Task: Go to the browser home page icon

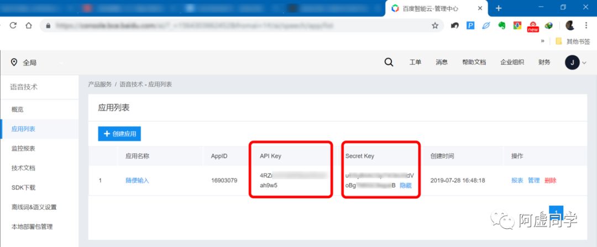Action: coord(29,25)
